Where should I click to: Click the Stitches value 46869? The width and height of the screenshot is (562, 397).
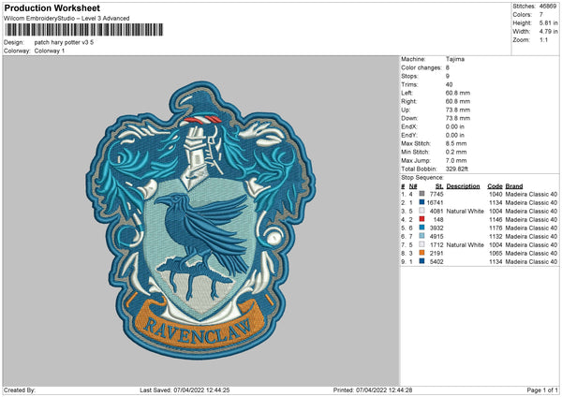[548, 7]
